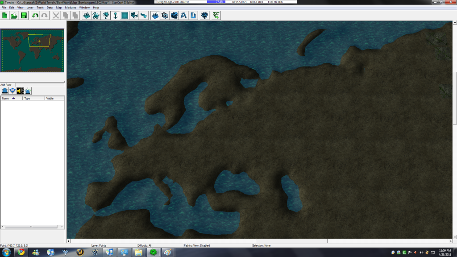The image size is (457, 257).
Task: Click the viewport scroll-left arrow
Action: point(69,241)
